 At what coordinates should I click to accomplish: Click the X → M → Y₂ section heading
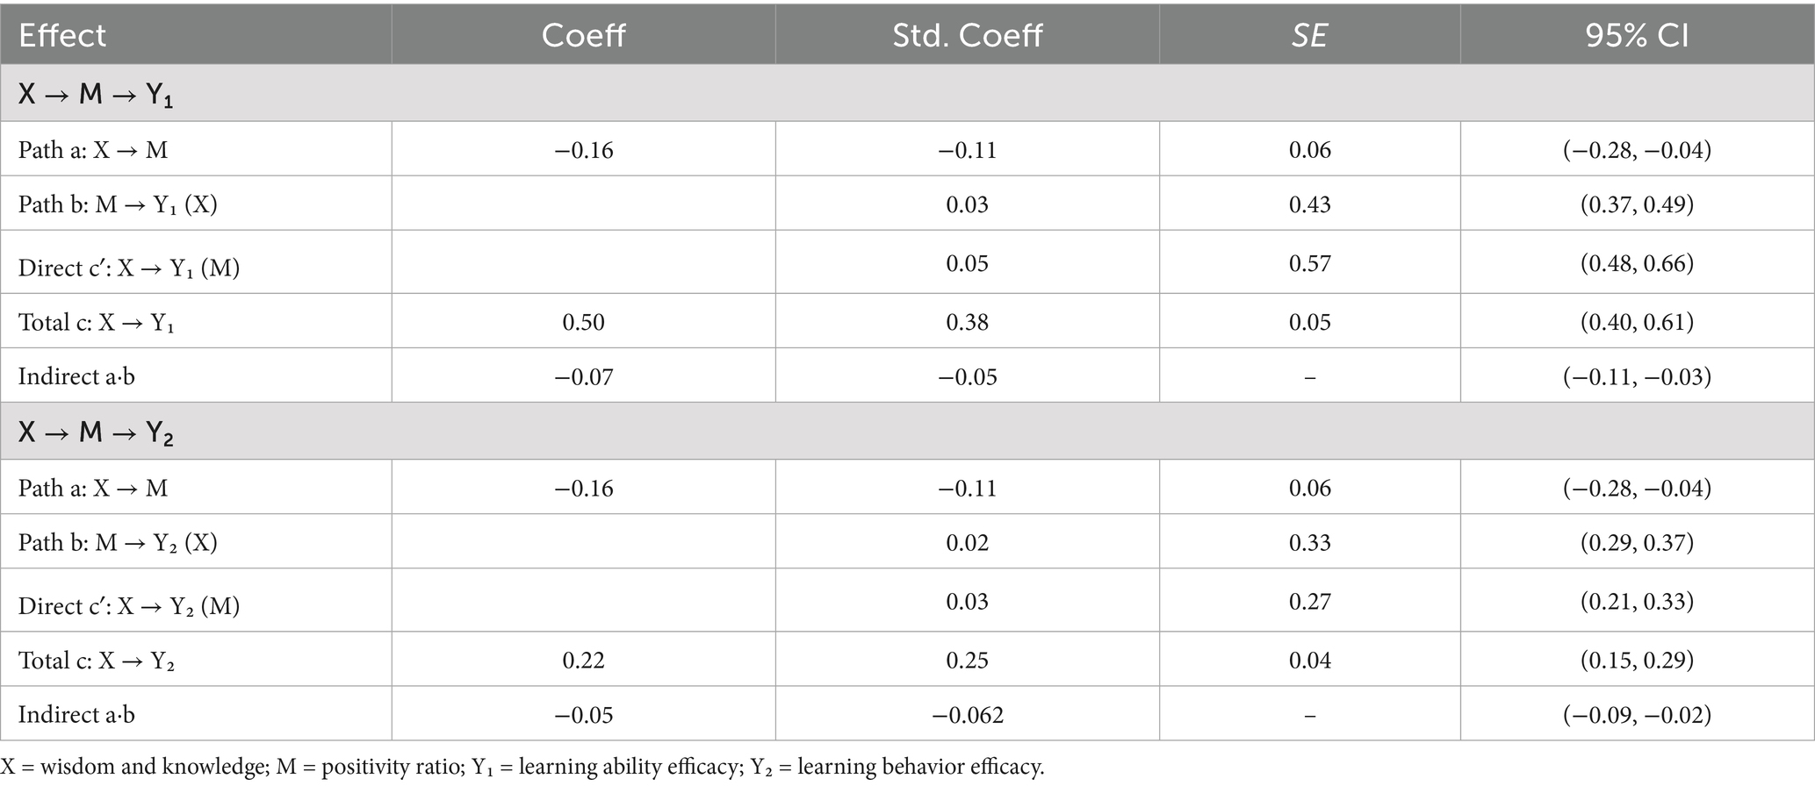96,432
